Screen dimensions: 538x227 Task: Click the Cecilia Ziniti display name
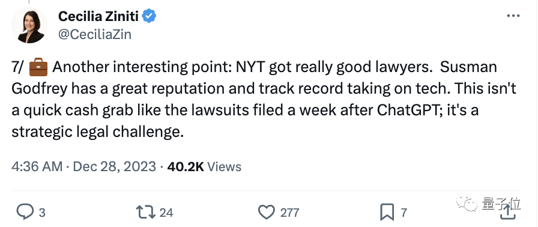point(98,16)
